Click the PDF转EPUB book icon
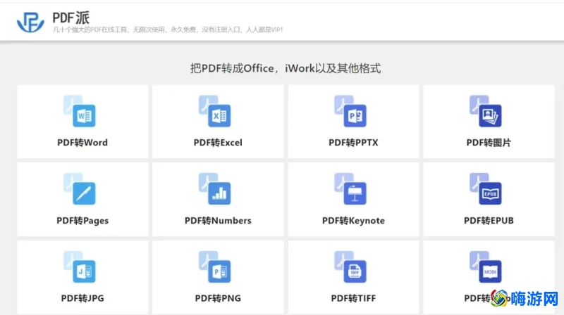This screenshot has width=564, height=315. (x=486, y=189)
